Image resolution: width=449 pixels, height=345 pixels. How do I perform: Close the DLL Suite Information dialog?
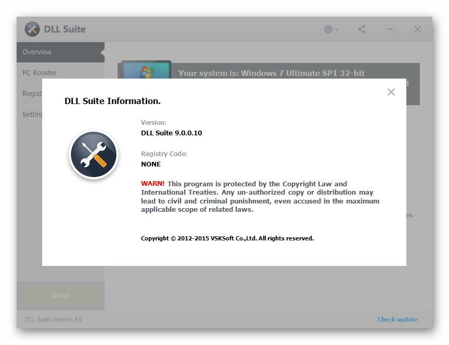[x=391, y=92]
